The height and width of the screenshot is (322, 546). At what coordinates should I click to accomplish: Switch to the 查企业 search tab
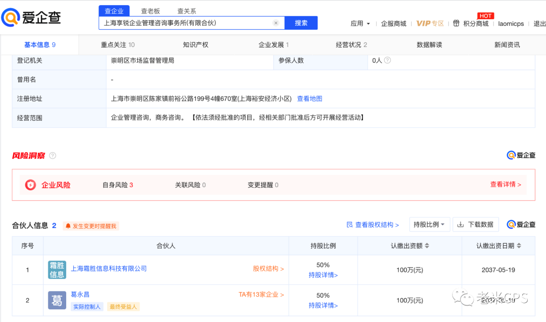(114, 11)
